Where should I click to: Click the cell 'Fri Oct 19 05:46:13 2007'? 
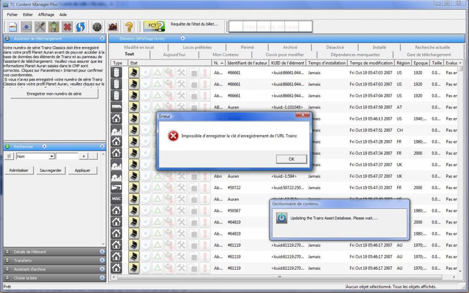[371, 119]
